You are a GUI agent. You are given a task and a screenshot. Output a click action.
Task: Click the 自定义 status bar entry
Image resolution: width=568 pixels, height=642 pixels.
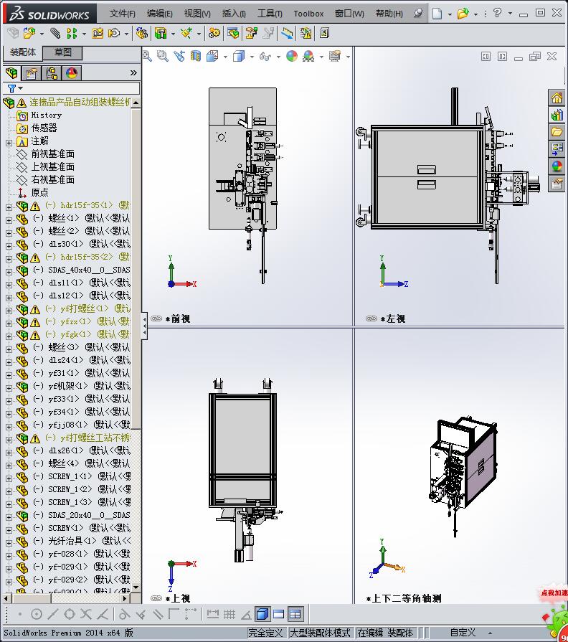pyautogui.click(x=463, y=633)
